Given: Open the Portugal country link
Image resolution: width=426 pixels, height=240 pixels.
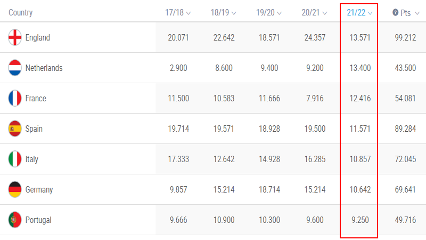Looking at the screenshot, I should [38, 220].
